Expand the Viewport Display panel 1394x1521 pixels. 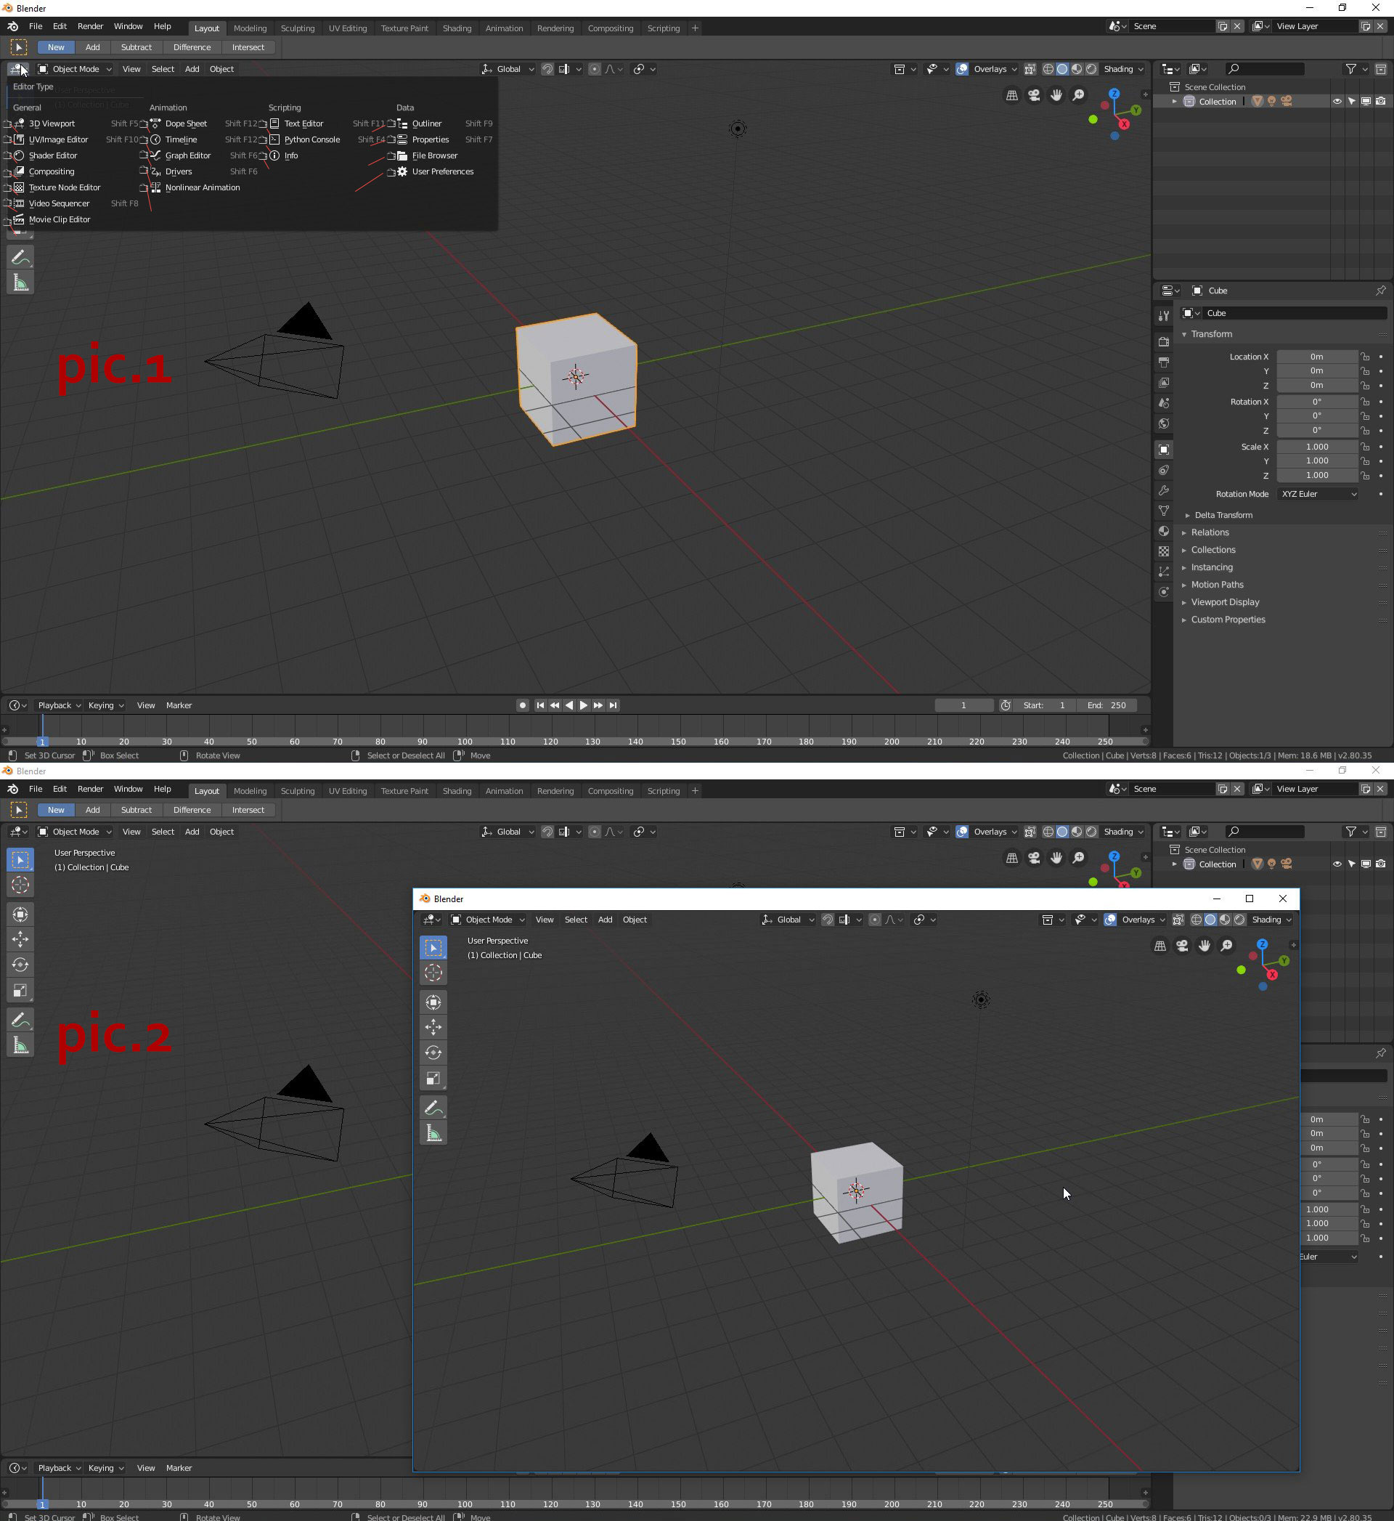(1225, 602)
